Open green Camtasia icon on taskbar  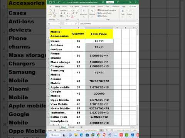point(127,135)
